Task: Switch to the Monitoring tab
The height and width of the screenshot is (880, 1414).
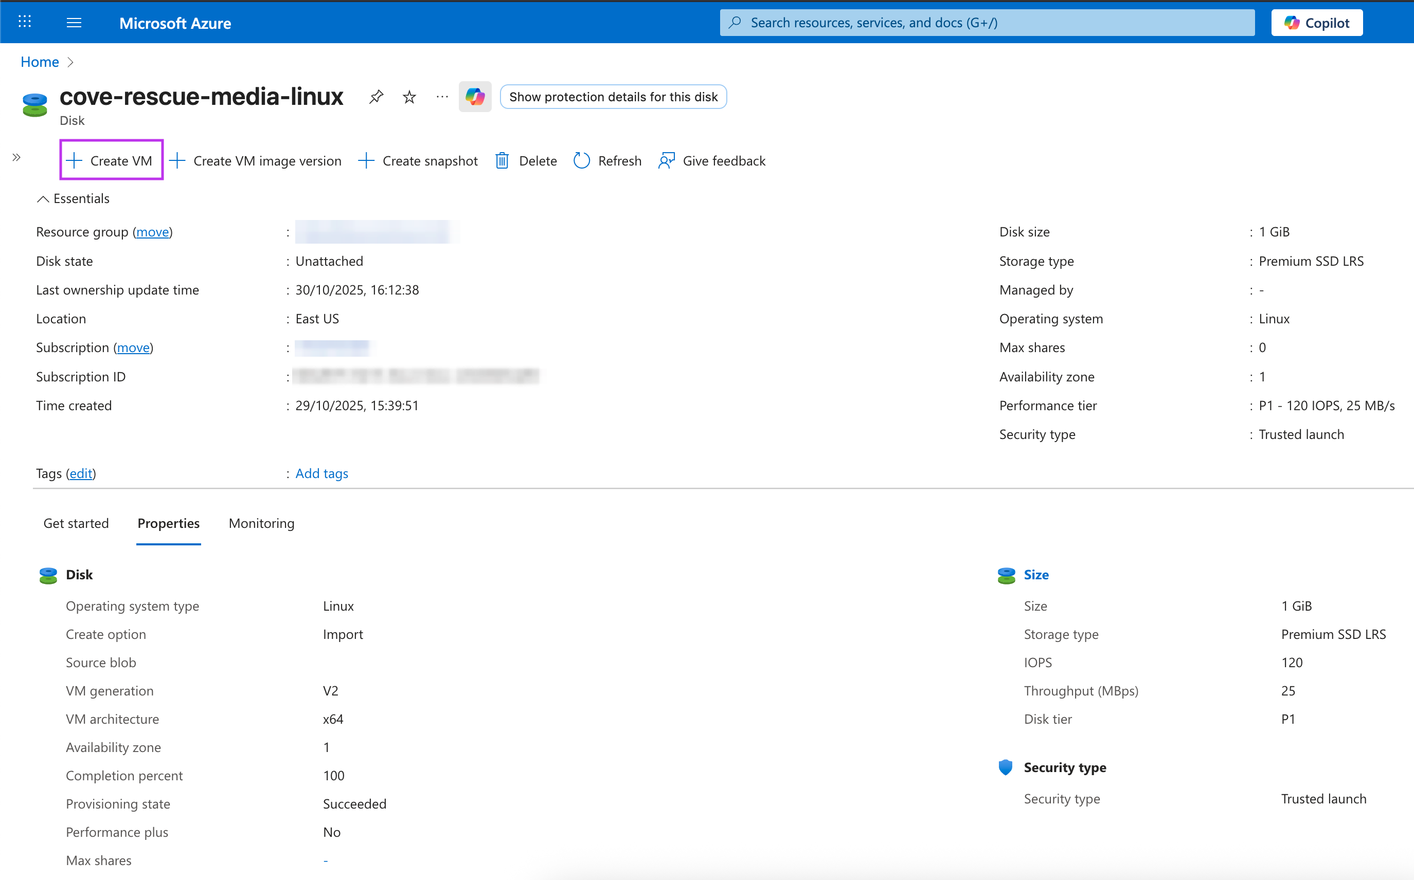Action: (x=261, y=523)
